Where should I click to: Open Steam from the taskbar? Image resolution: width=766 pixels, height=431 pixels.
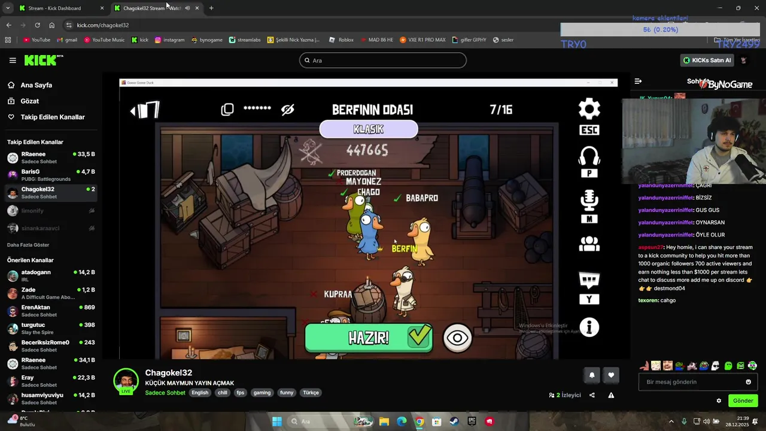tap(454, 421)
